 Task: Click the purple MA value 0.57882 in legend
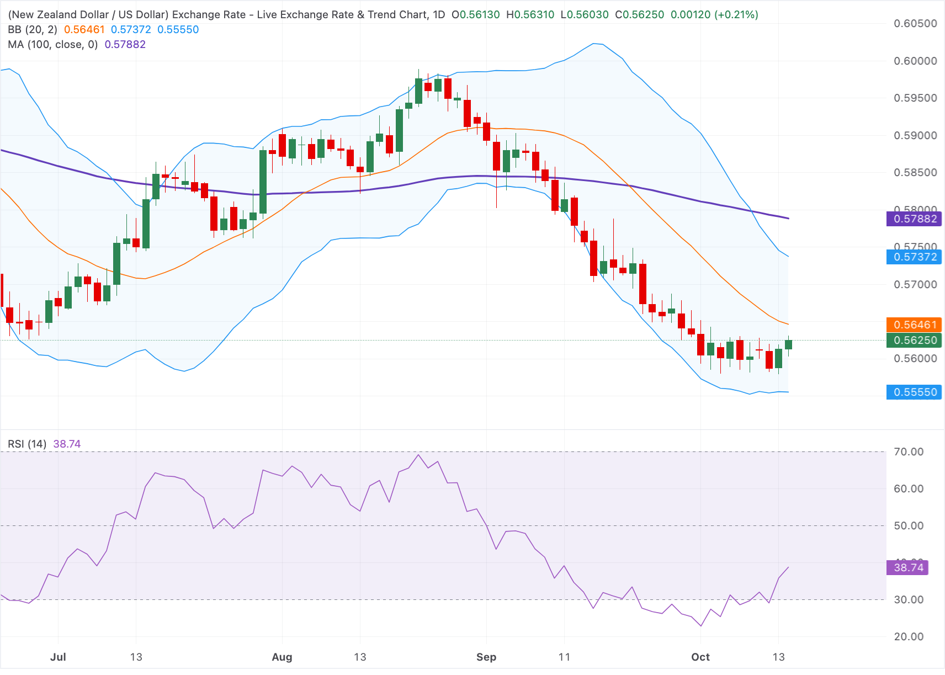125,44
